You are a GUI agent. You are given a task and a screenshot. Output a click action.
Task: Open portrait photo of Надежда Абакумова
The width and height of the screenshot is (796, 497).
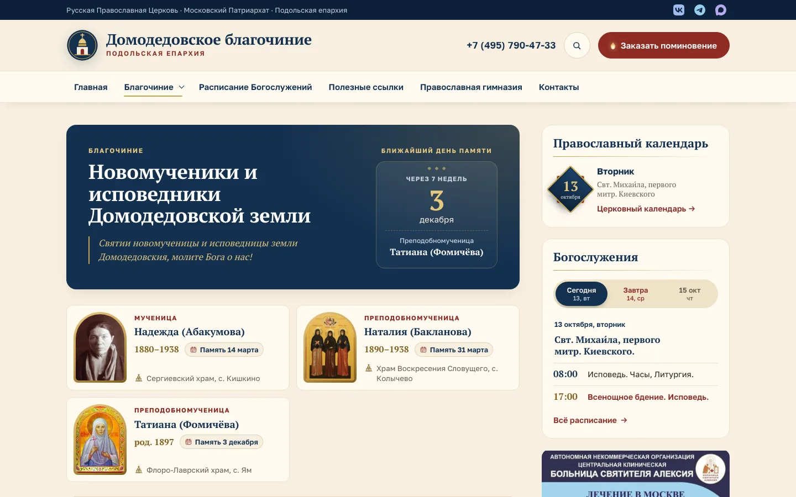pos(101,347)
